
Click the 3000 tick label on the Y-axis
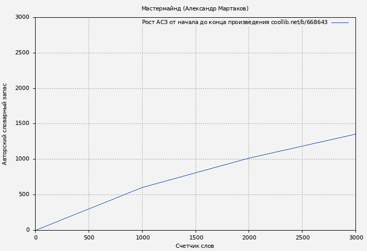pyautogui.click(x=22, y=17)
